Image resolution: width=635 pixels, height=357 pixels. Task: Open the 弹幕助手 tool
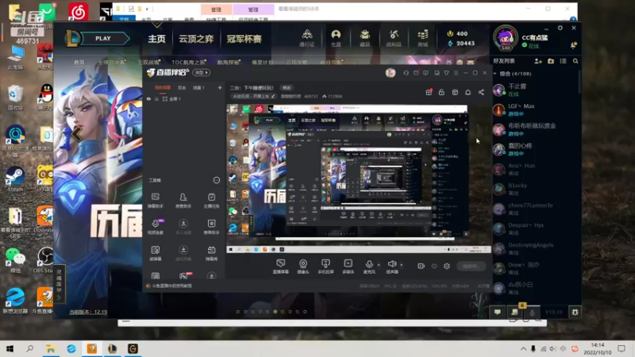pos(156,201)
